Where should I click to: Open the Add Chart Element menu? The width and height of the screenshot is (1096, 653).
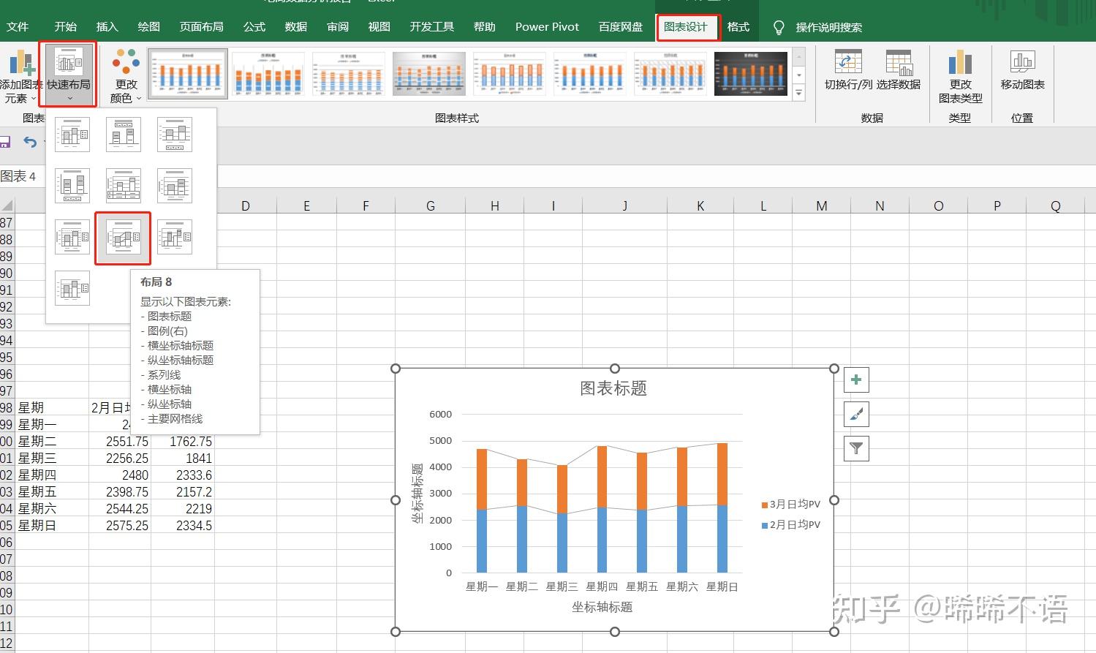[x=19, y=77]
